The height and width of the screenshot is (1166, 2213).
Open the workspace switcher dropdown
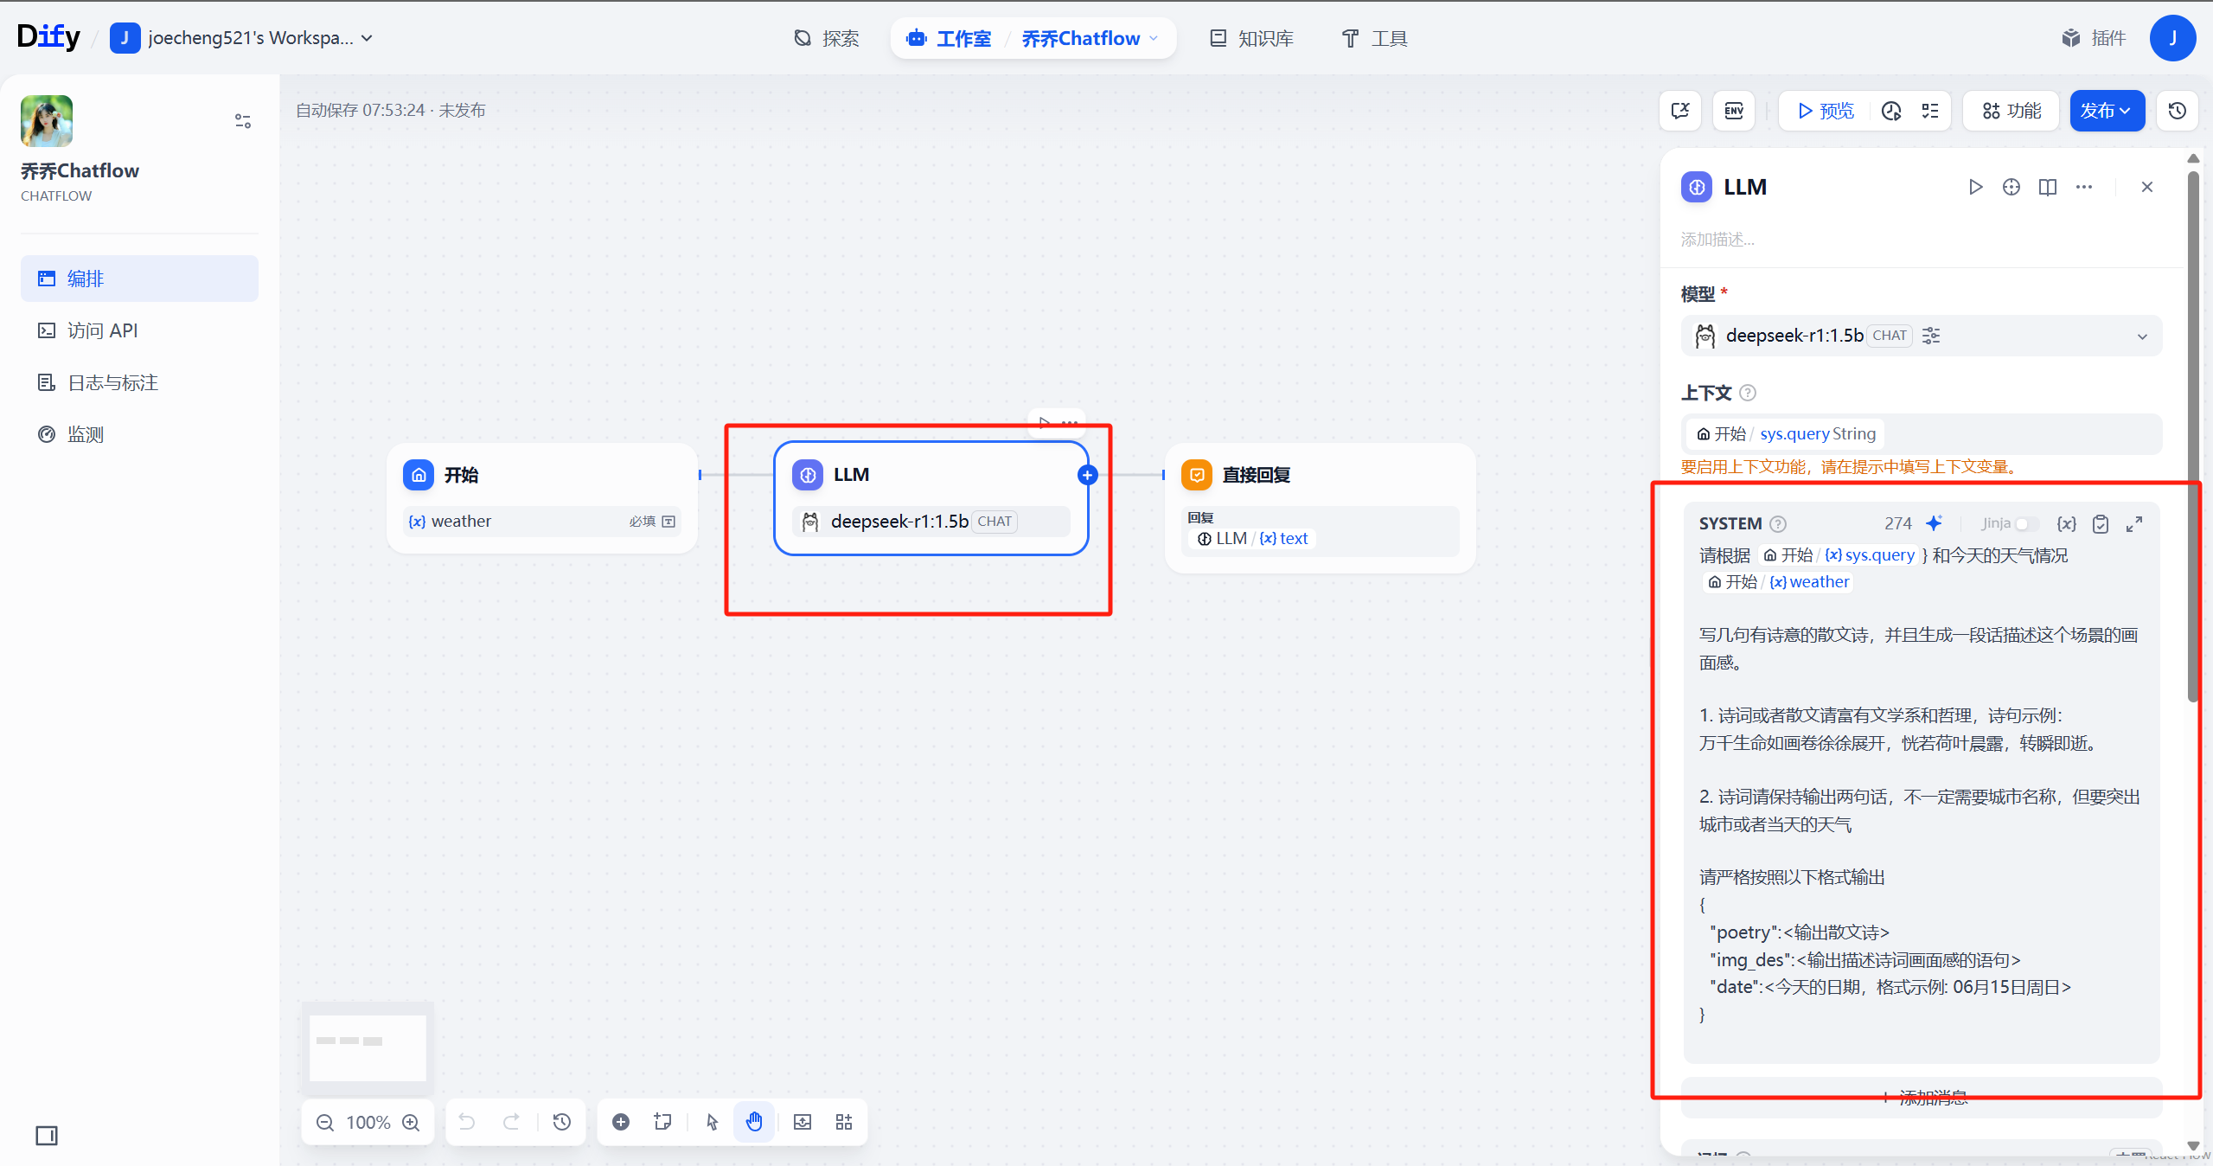click(242, 38)
